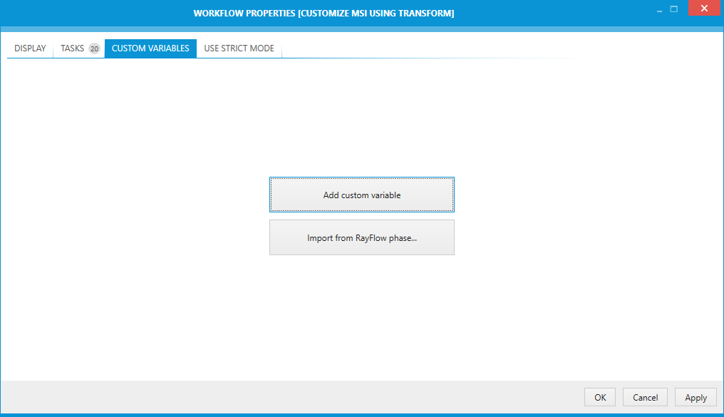Select the CUSTOM VARIABLES tab

point(150,48)
